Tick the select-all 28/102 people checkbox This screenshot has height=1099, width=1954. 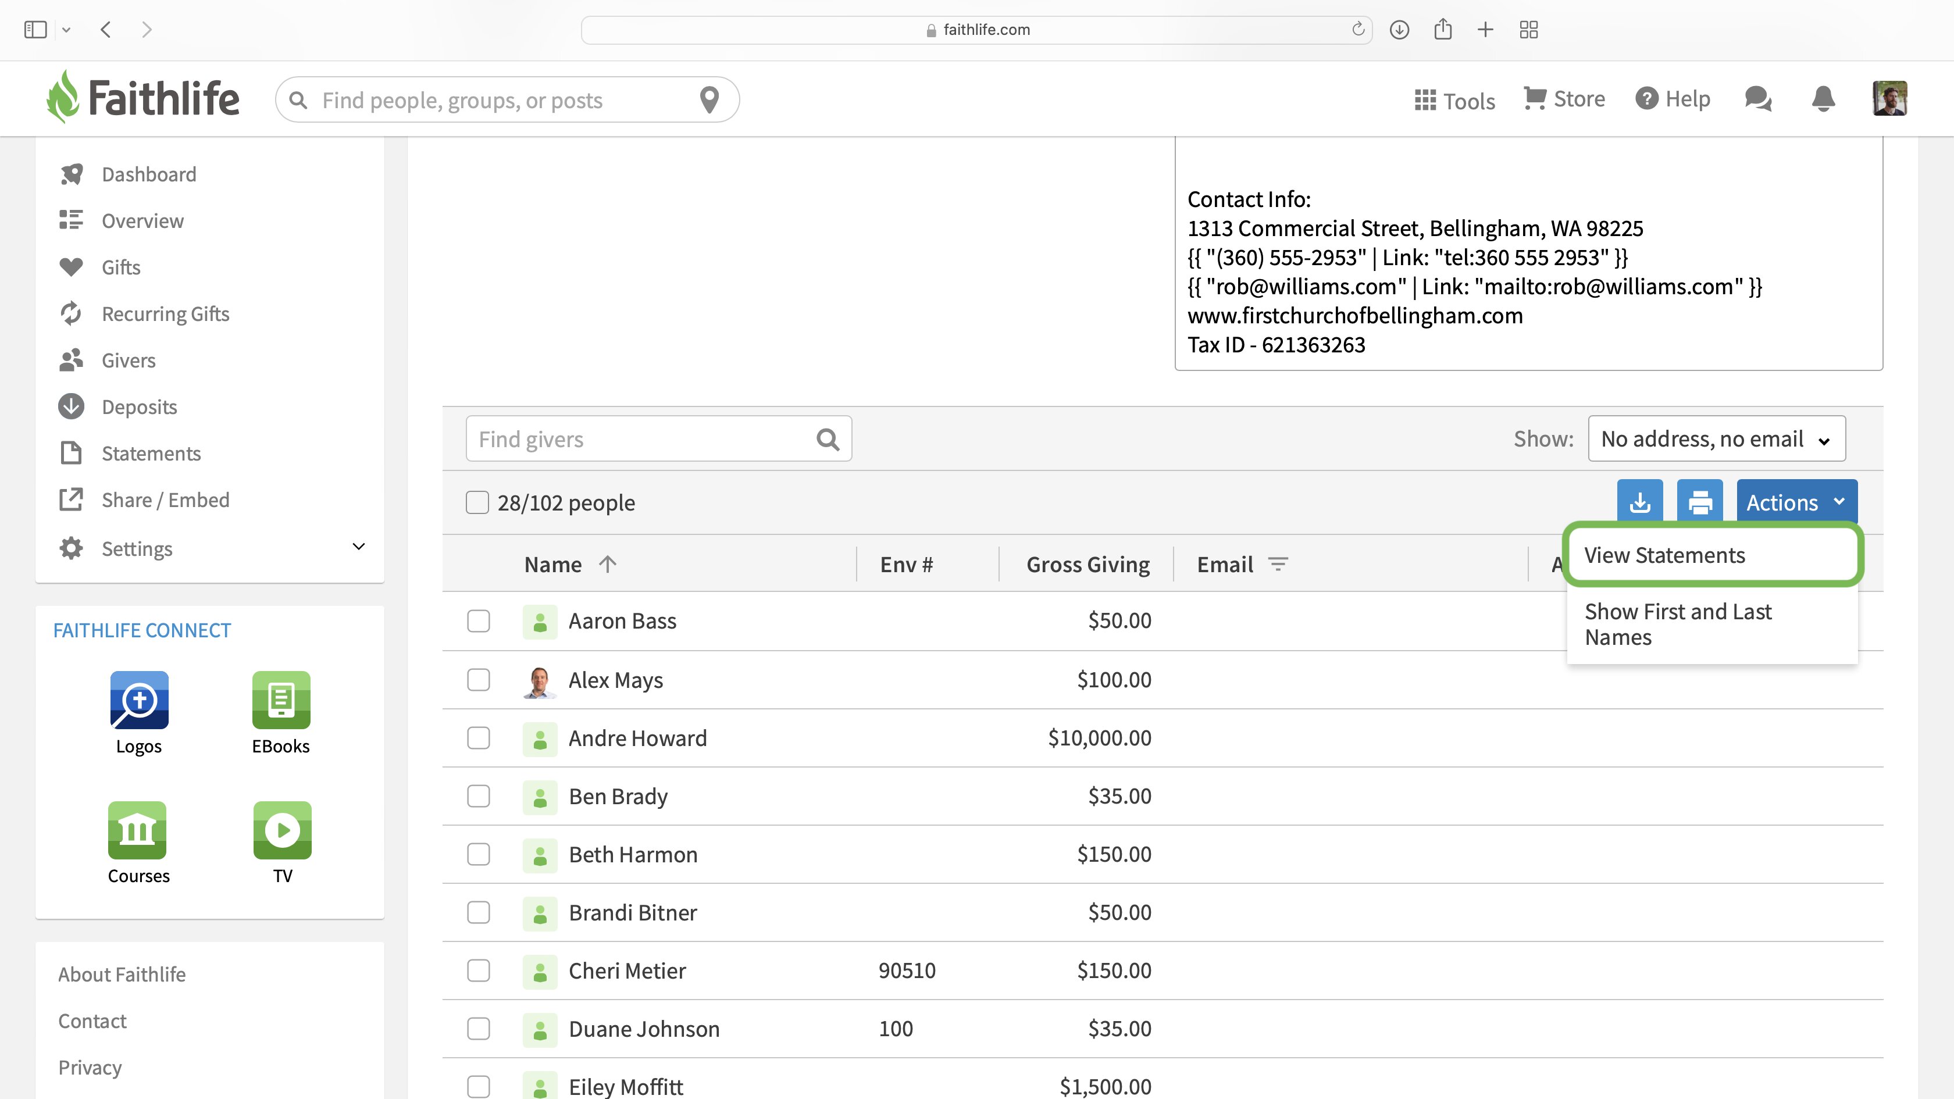coord(477,502)
